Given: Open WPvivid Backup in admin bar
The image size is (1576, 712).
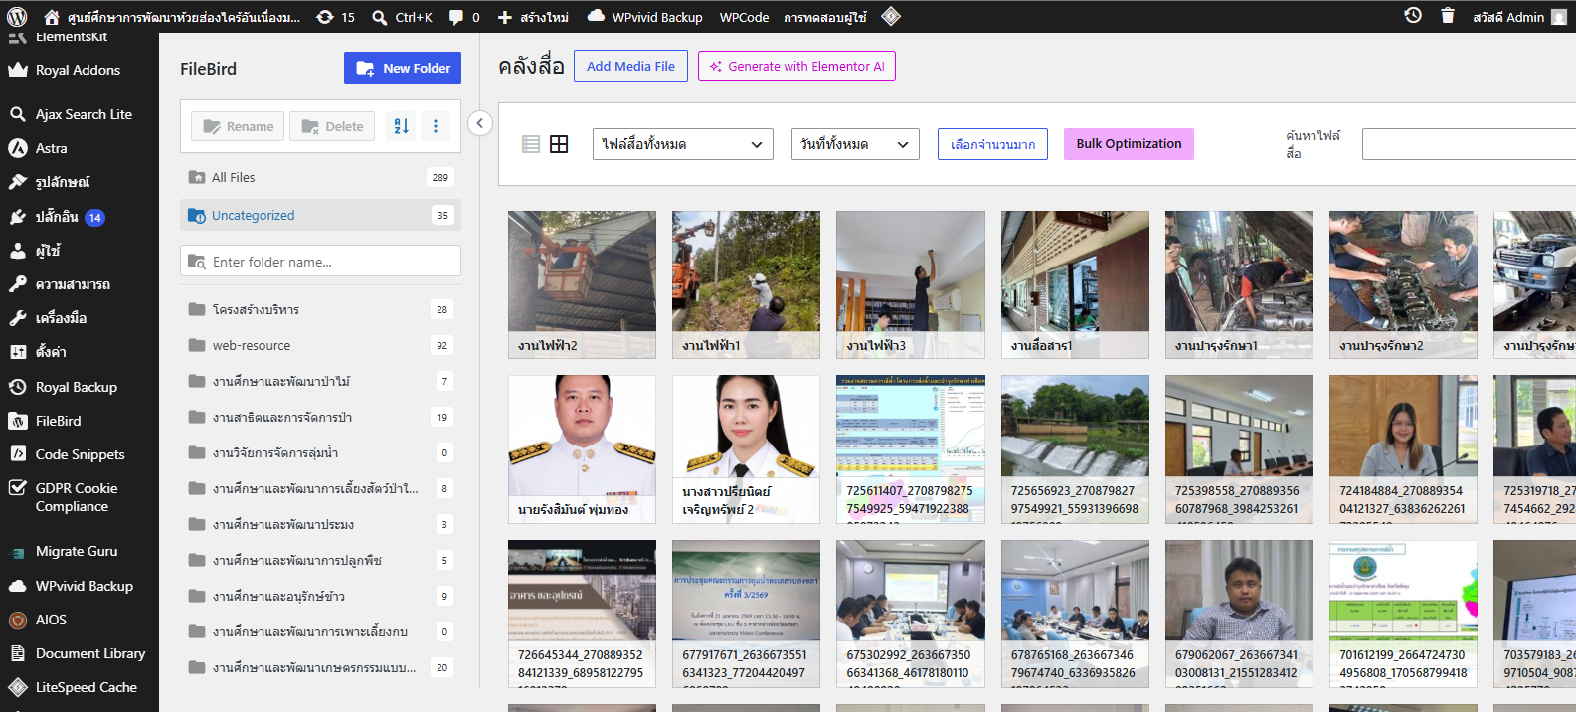Looking at the screenshot, I should 644,17.
